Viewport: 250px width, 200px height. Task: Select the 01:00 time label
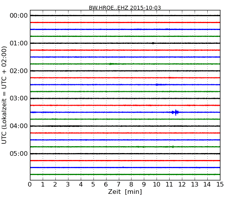tap(19, 43)
